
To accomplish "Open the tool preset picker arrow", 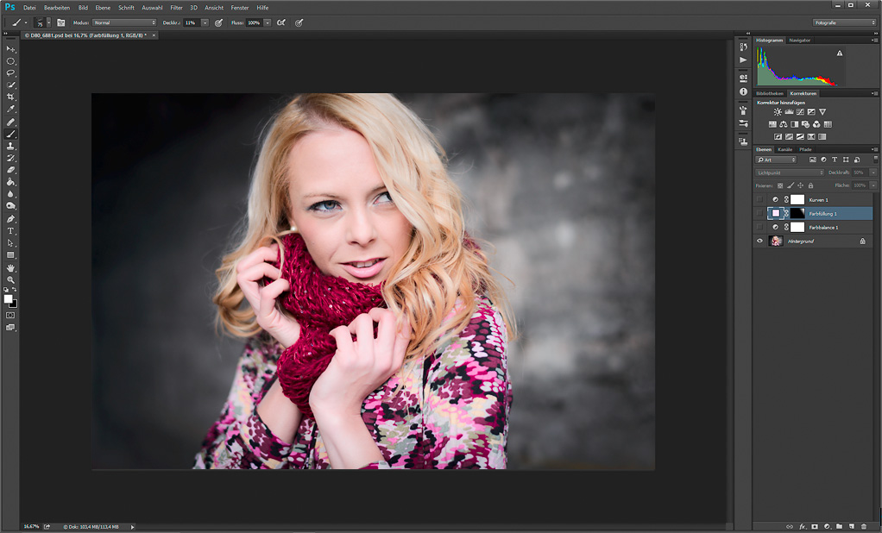I will tap(26, 23).
